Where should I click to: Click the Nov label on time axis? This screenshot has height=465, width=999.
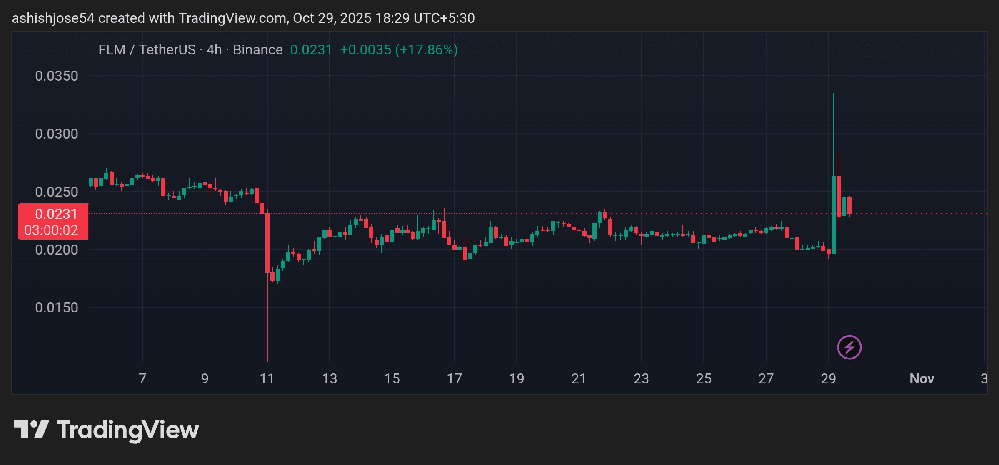point(922,379)
